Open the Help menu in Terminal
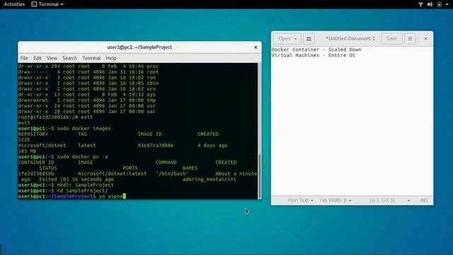Image resolution: width=453 pixels, height=255 pixels. pos(111,58)
